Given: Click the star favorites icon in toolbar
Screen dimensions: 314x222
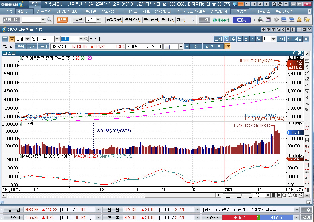Looking at the screenshot, I should pos(307,20).
